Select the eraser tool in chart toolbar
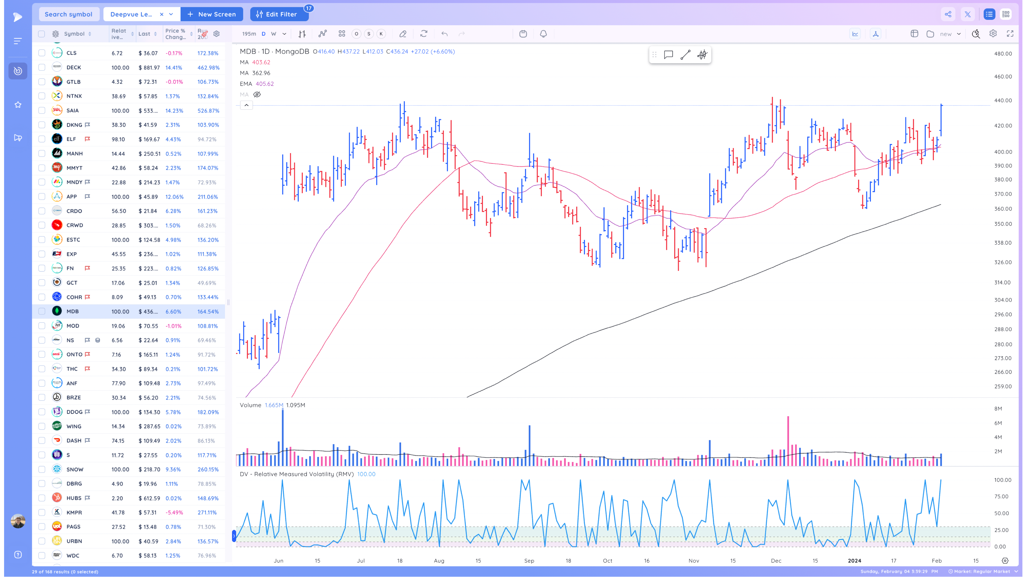 [x=403, y=34]
